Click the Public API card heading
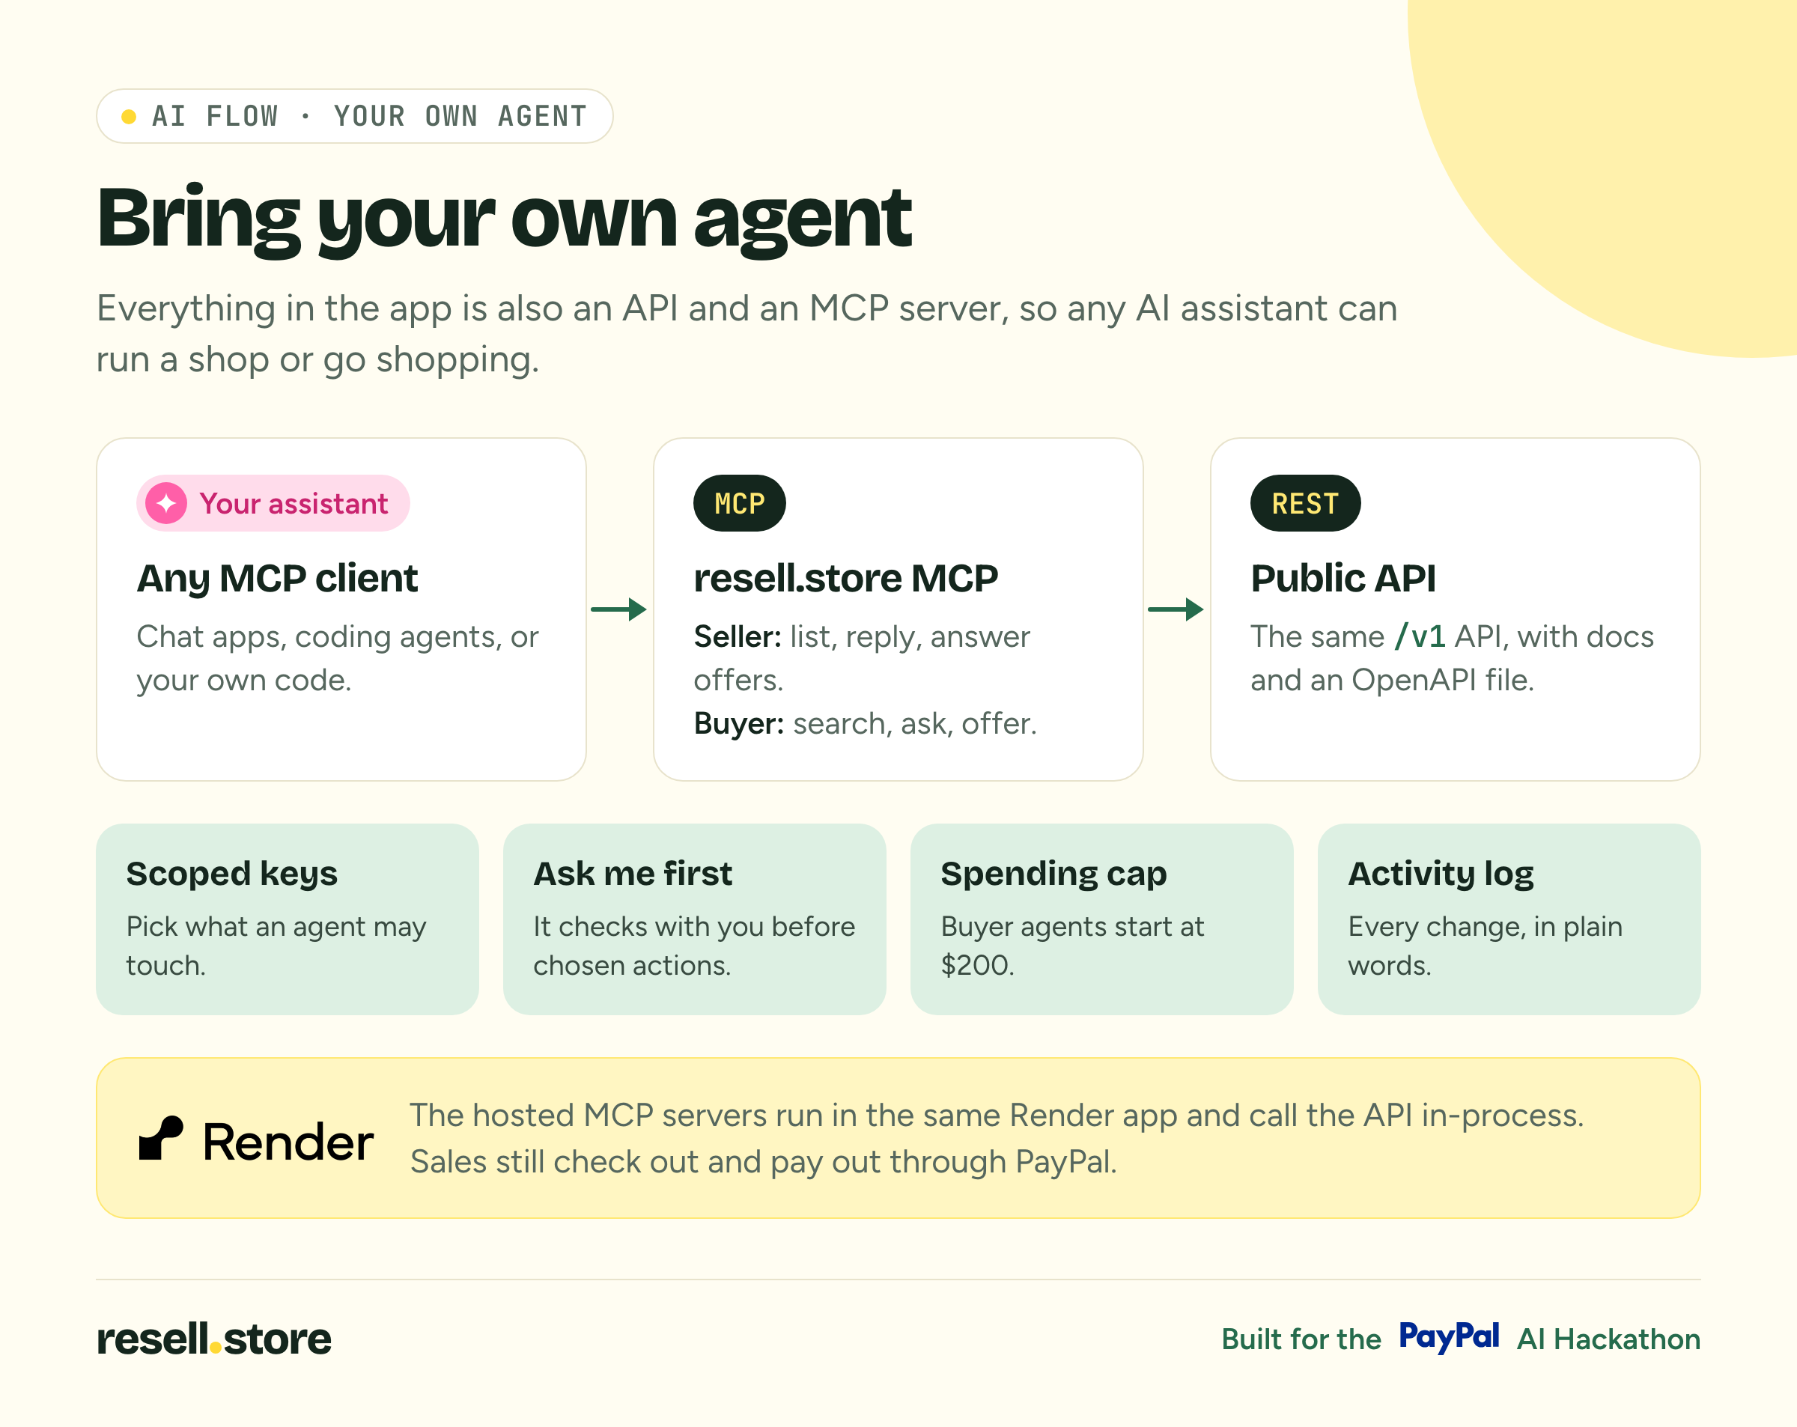This screenshot has width=1797, height=1427. click(x=1343, y=579)
